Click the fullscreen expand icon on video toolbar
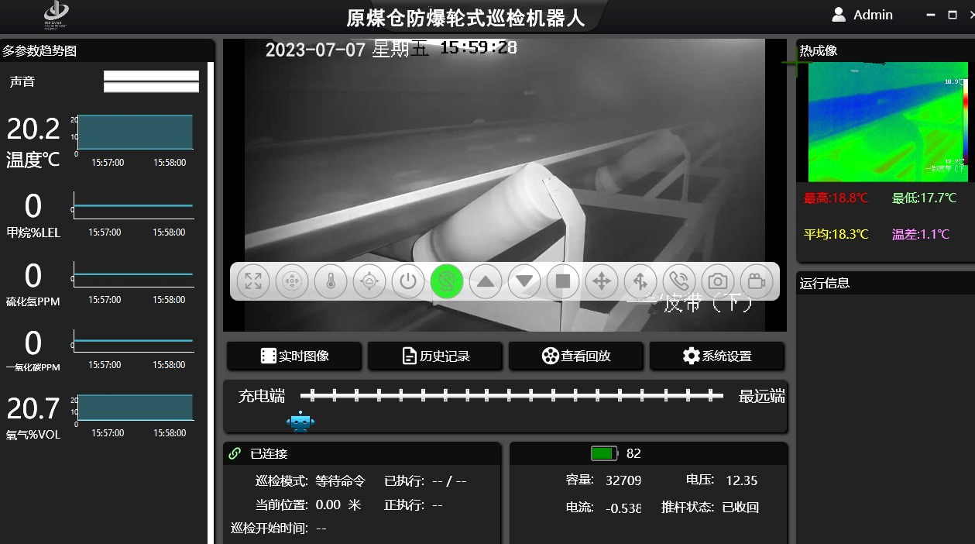975x544 pixels. (253, 281)
